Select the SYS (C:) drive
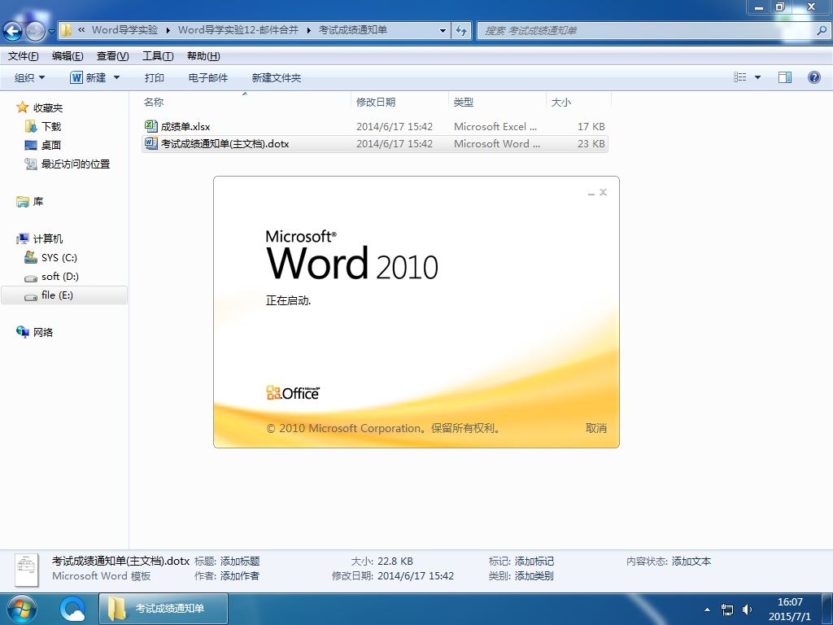Screen dimensions: 833x625 (x=59, y=258)
